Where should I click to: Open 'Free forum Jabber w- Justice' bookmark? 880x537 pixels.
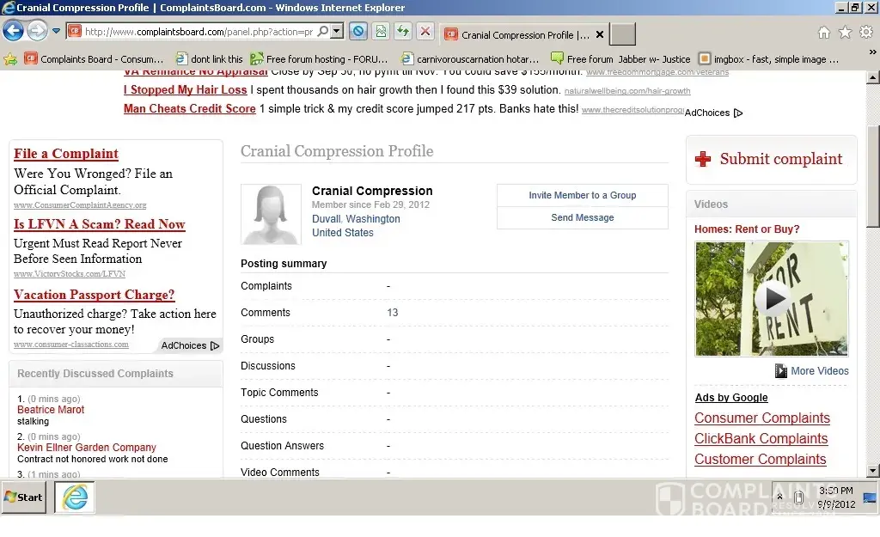coord(620,59)
